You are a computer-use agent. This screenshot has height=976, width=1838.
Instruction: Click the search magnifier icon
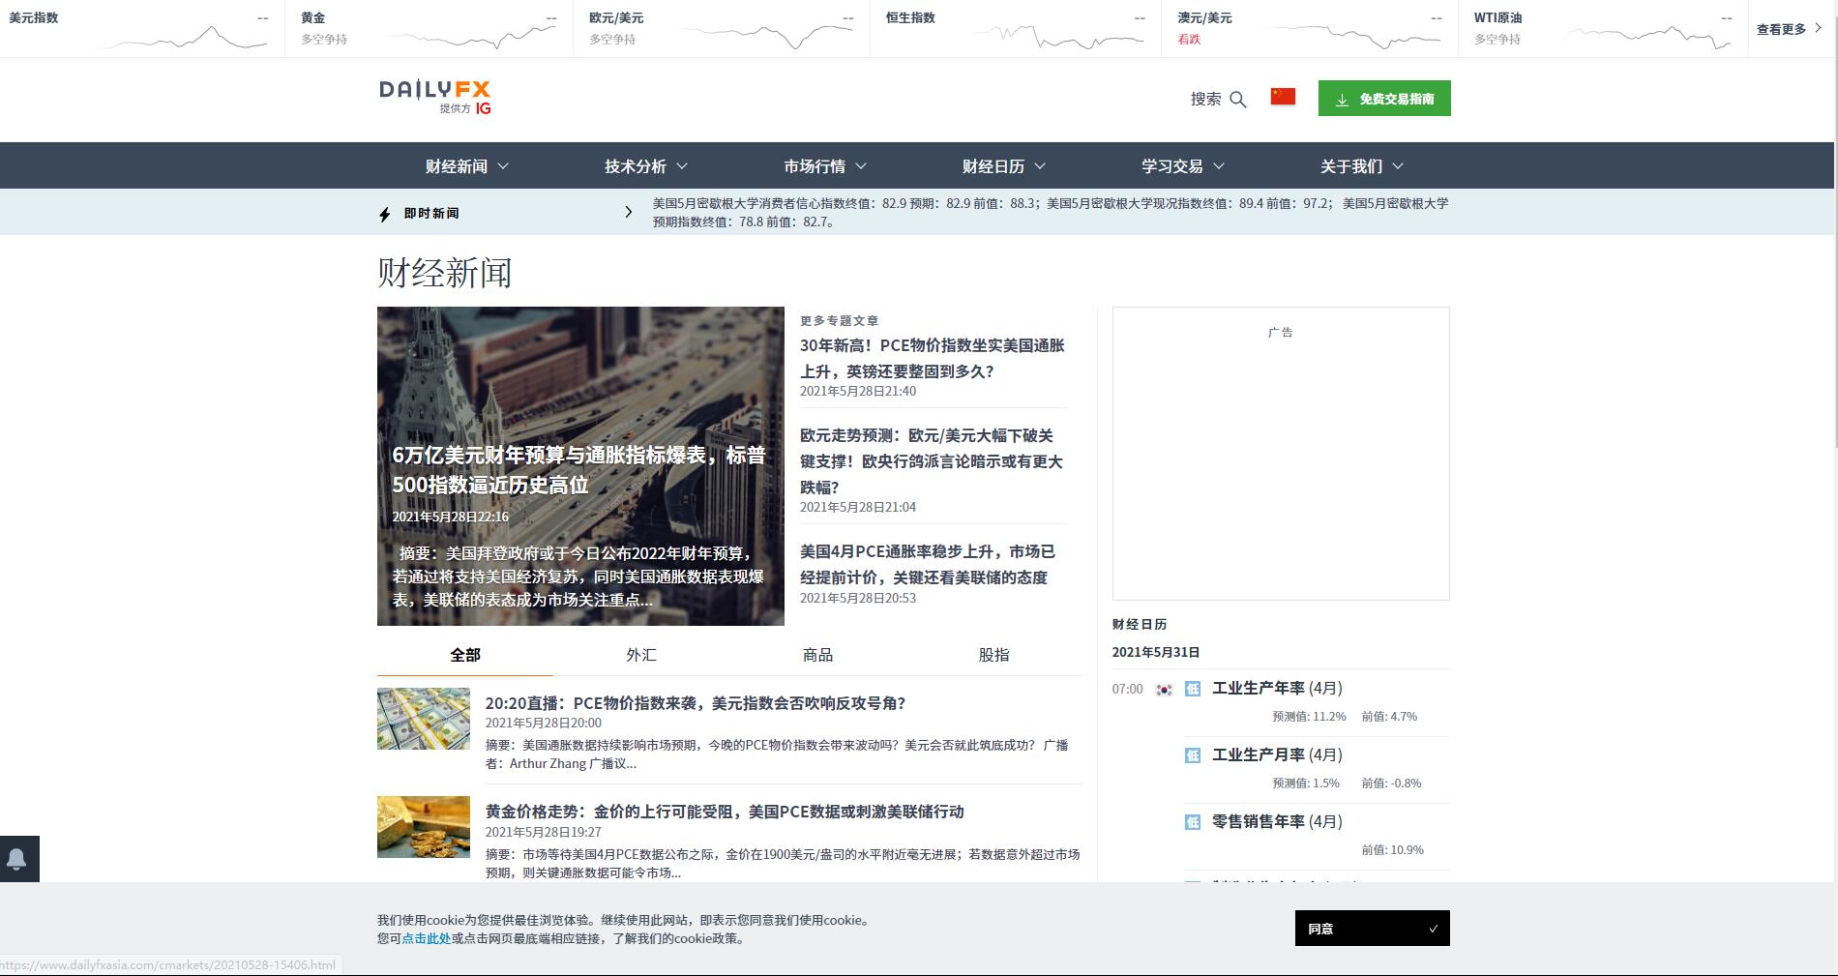1238,100
